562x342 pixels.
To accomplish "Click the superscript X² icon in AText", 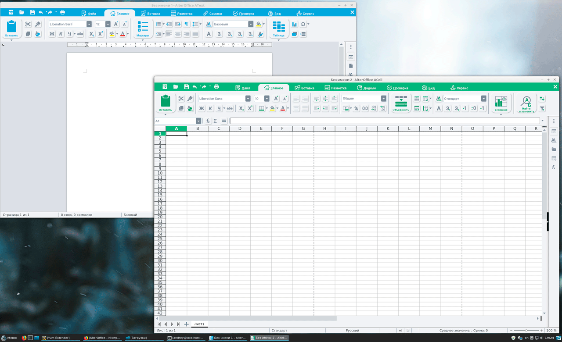I will [x=100, y=34].
